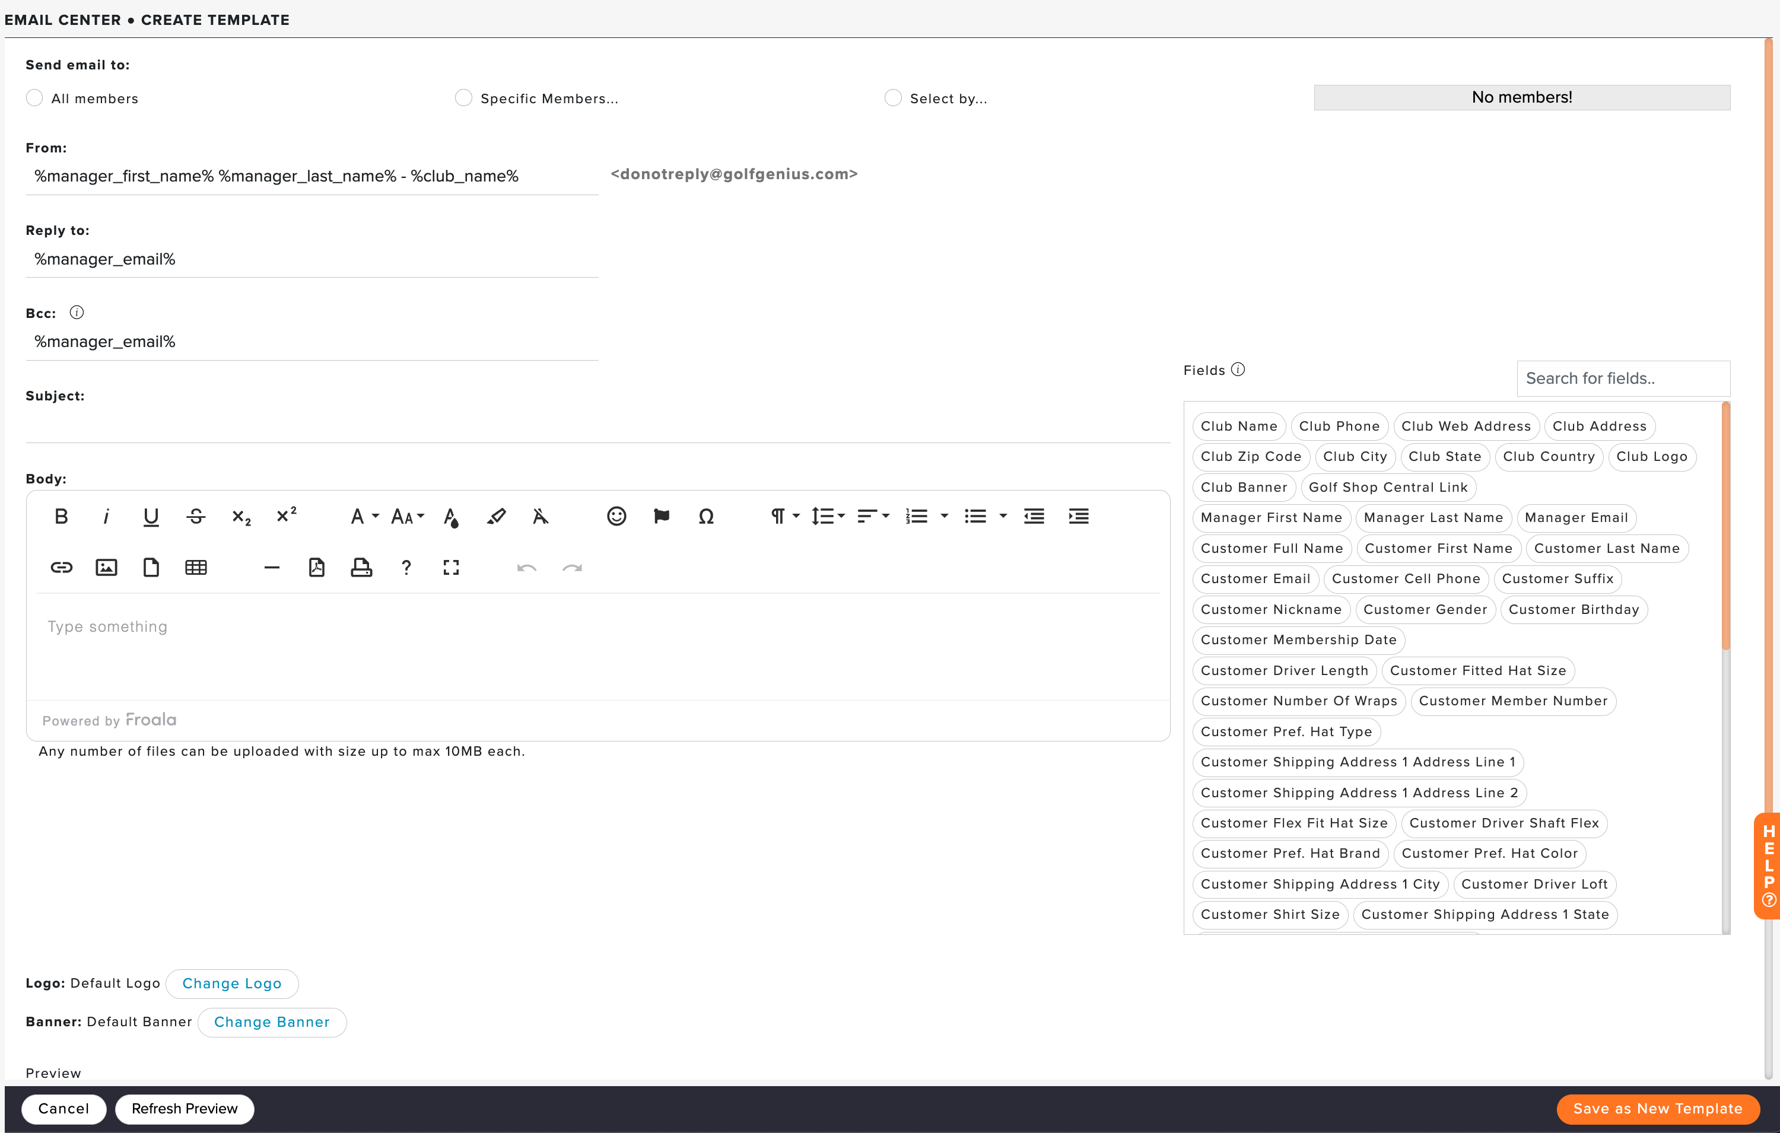Click the Cancel button

pyautogui.click(x=63, y=1109)
